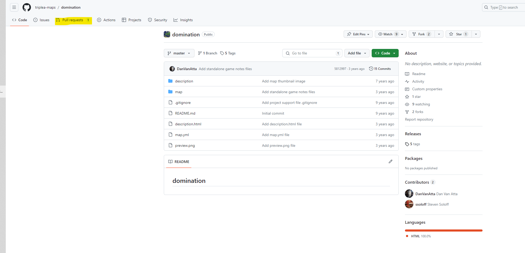Expand the master branch dropdown
525x253 pixels.
click(179, 53)
